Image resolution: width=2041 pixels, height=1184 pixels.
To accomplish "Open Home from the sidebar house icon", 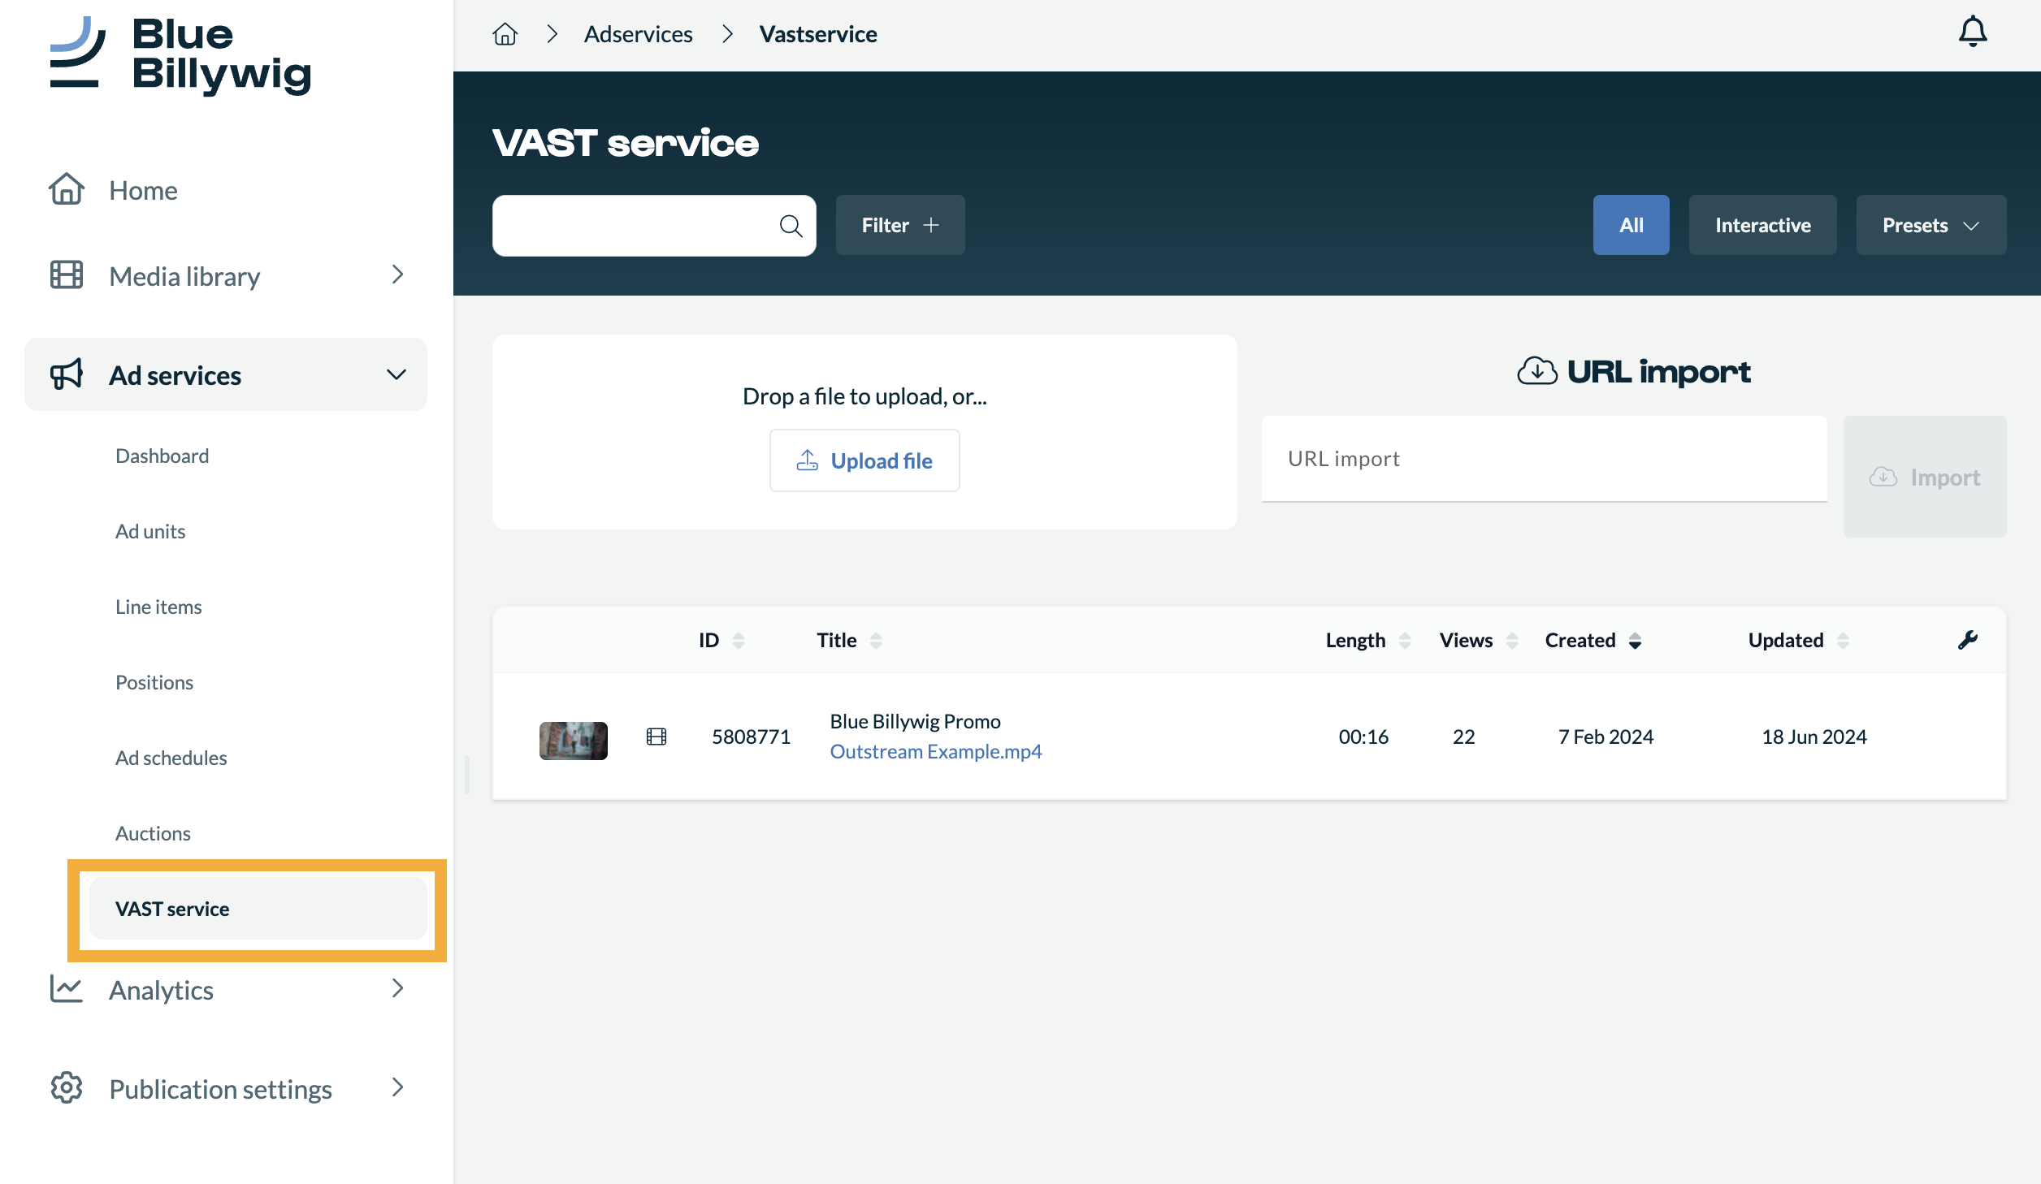I will (x=66, y=189).
